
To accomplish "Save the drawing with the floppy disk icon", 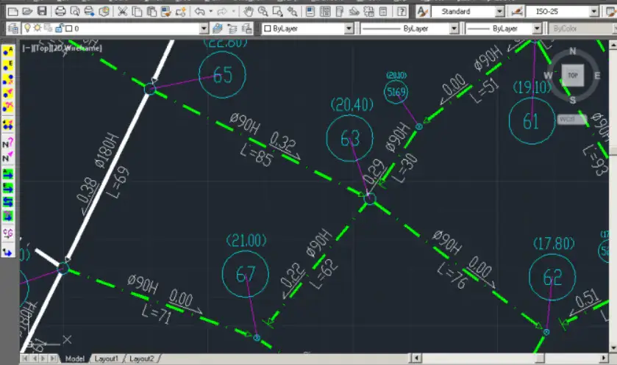I will coord(42,12).
